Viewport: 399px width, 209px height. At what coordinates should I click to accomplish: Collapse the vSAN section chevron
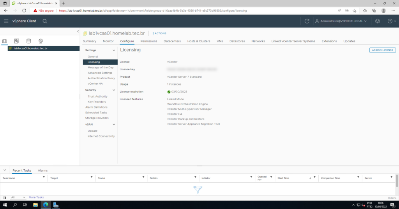click(114, 125)
